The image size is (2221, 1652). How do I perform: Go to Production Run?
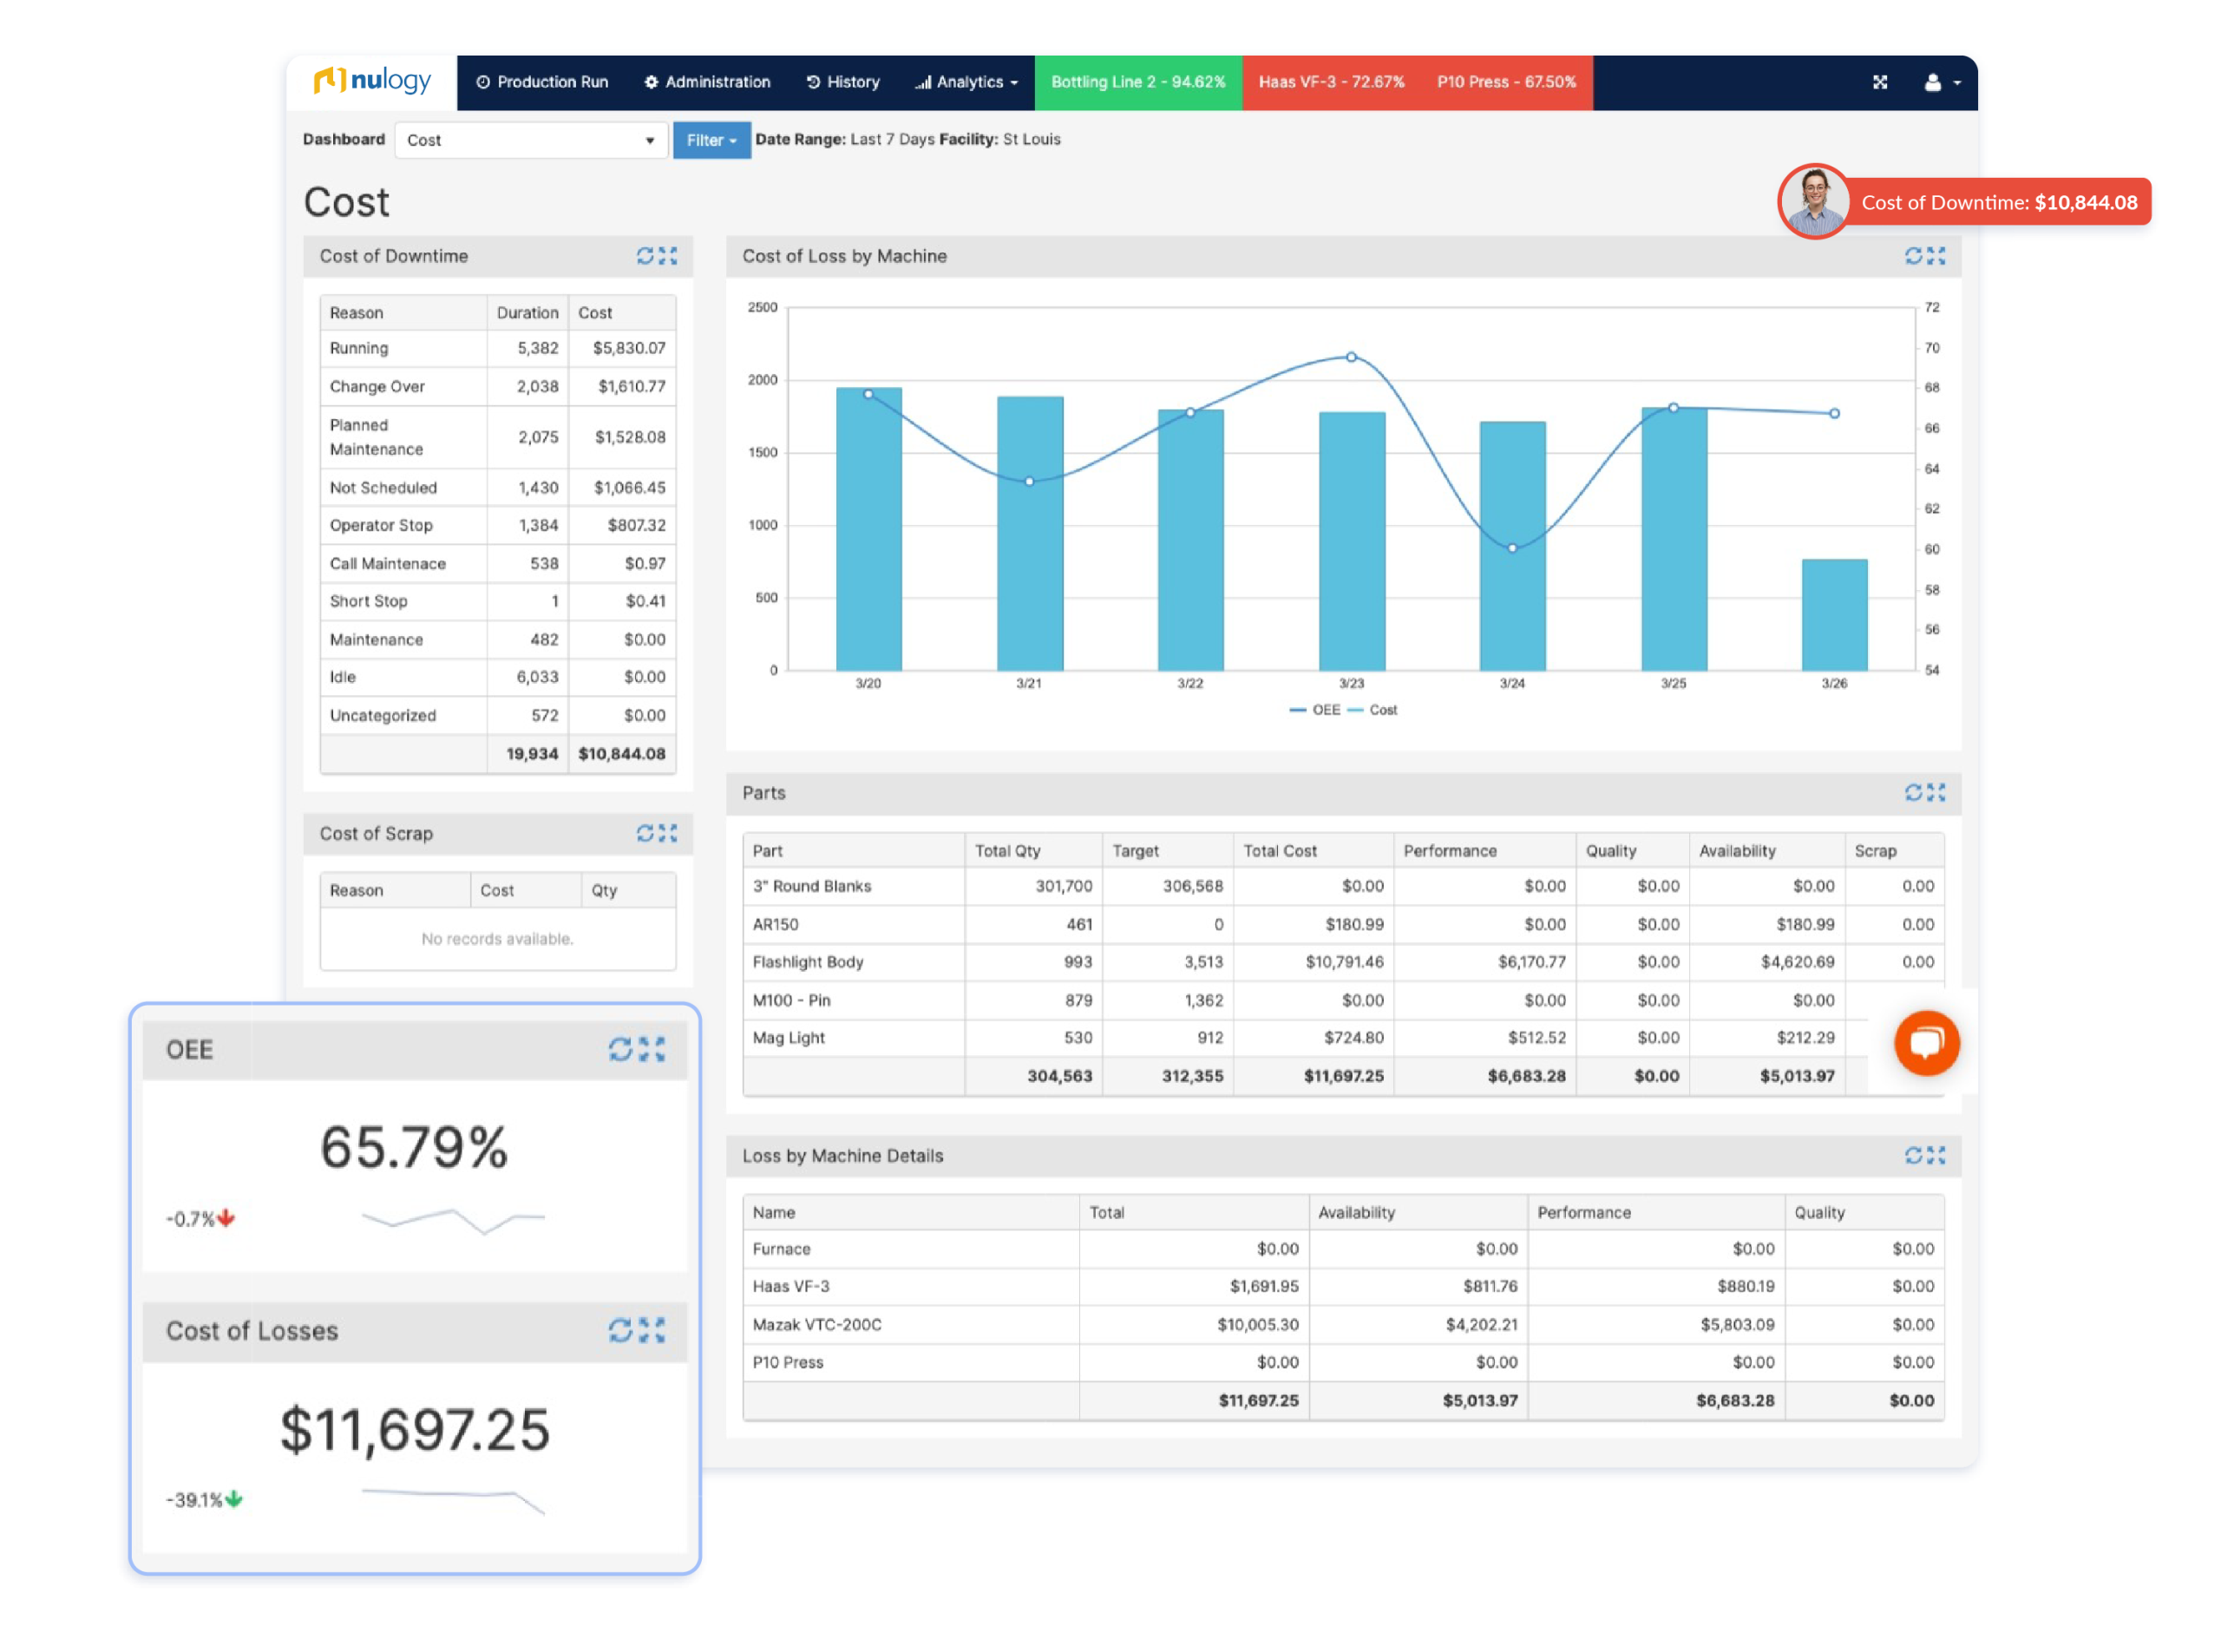coord(542,82)
